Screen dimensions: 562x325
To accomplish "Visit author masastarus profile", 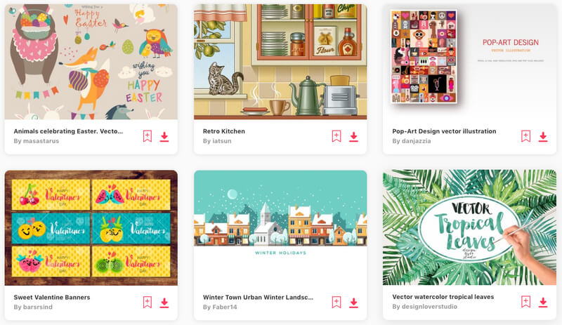I will pyautogui.click(x=41, y=141).
